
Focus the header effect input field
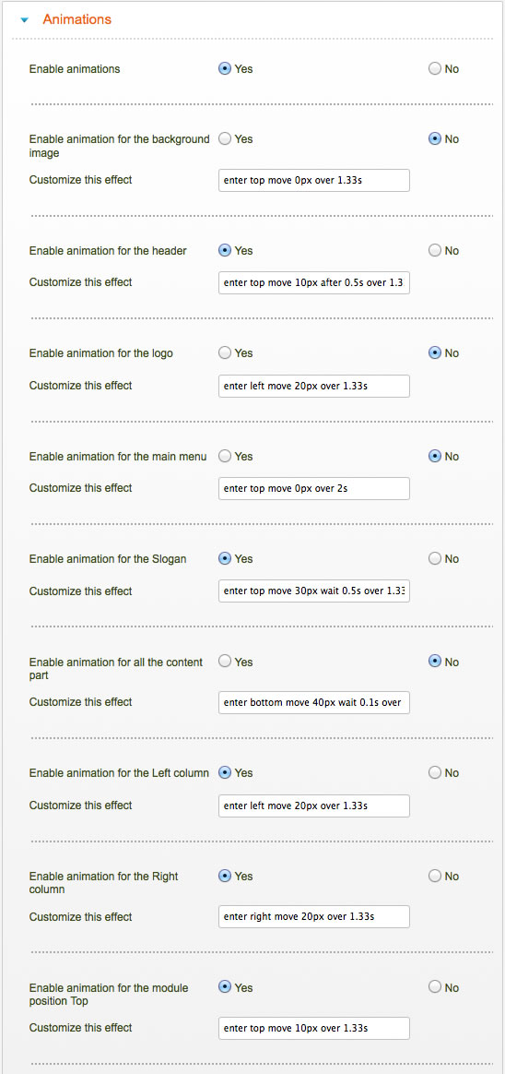(314, 283)
